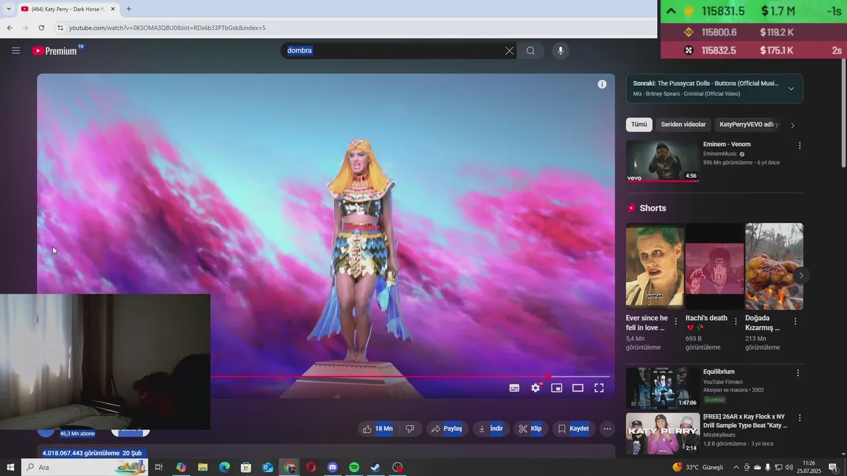Open Spotify from the taskbar
Screen dimensions: 847x476
coord(354,467)
